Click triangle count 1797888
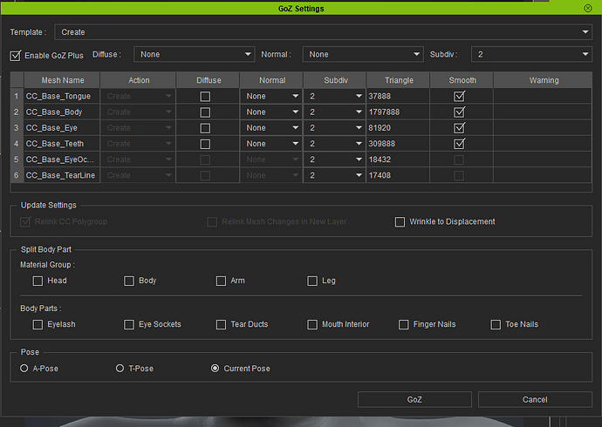This screenshot has width=602, height=427. tap(384, 112)
